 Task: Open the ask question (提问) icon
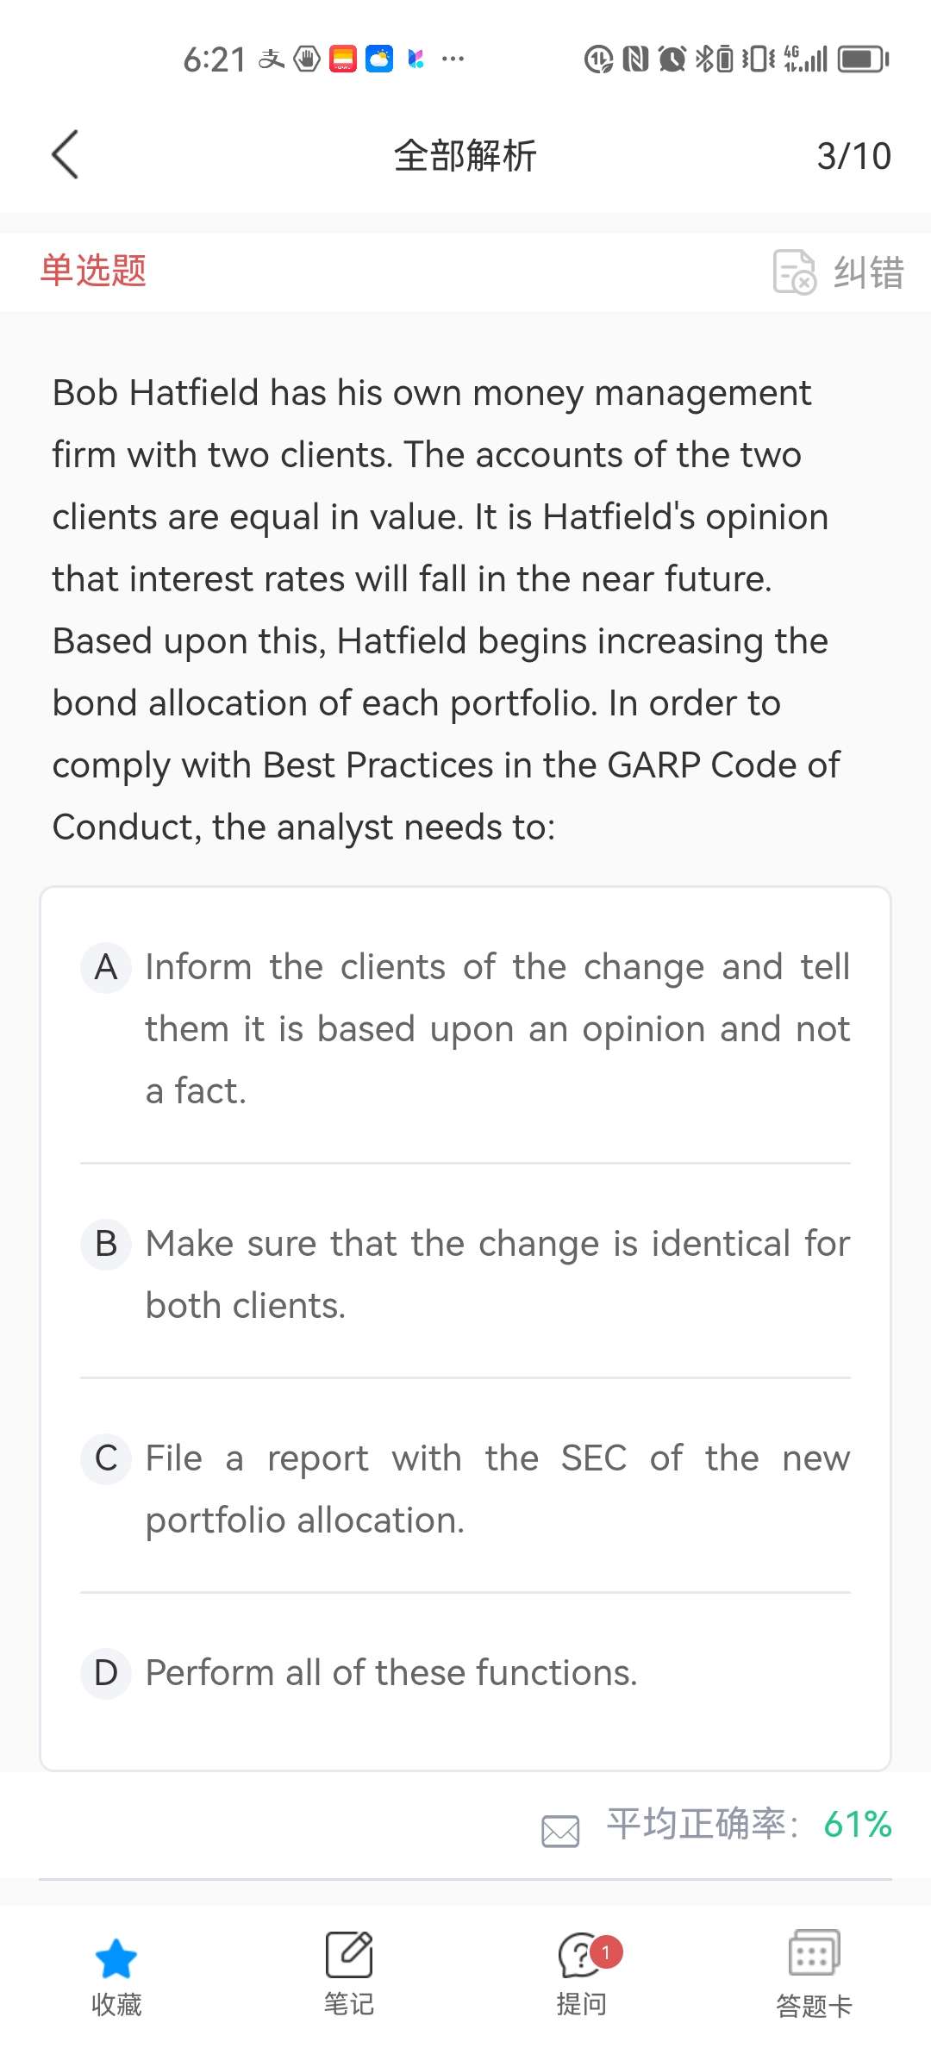[582, 1955]
